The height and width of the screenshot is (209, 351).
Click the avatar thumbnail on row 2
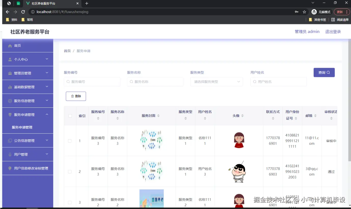tap(239, 171)
